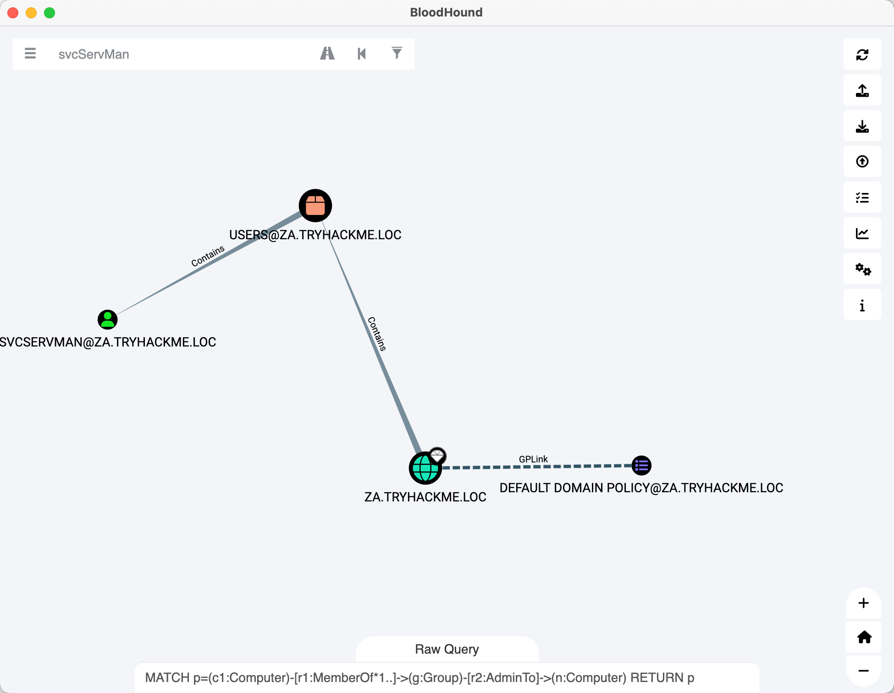This screenshot has height=693, width=894.
Task: Select the USERS OU node
Action: [315, 205]
